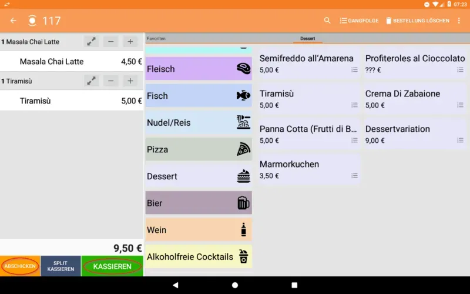Screen dimensions: 470x294
Task: Click the 9,50 € order total
Action: pyautogui.click(x=127, y=248)
